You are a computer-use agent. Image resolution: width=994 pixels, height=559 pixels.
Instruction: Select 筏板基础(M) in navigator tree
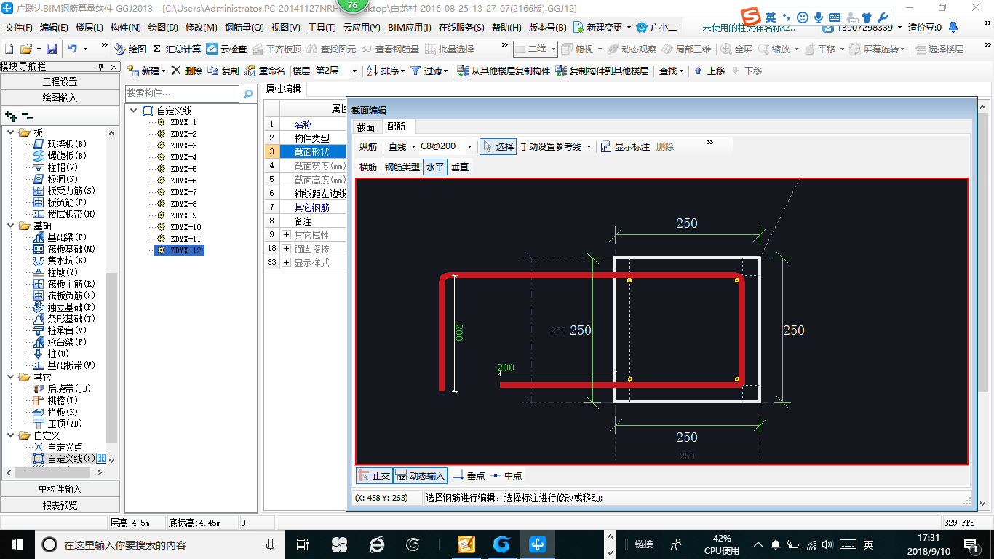(64, 249)
